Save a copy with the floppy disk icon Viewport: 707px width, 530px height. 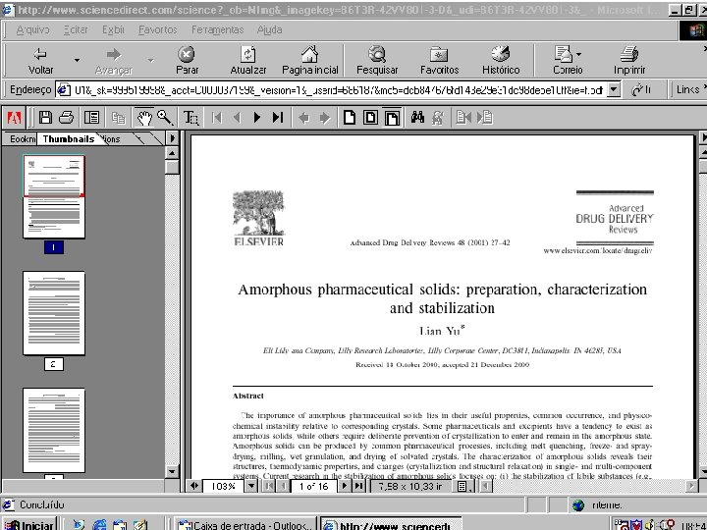click(45, 118)
